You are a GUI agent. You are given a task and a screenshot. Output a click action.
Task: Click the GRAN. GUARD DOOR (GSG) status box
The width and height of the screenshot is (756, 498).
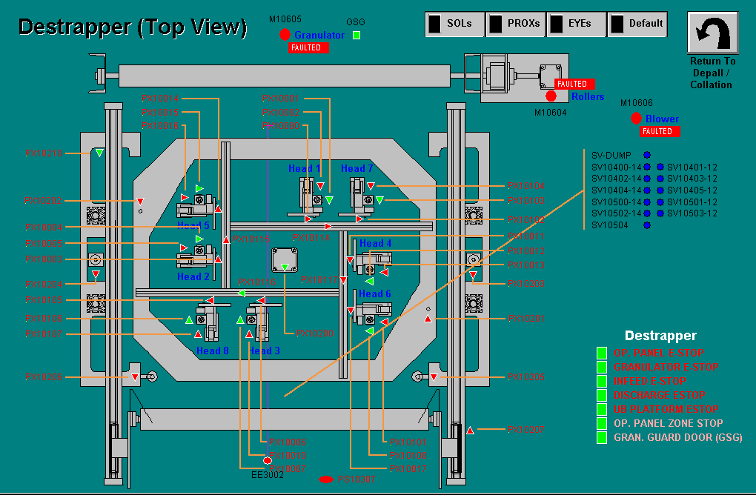pos(602,437)
